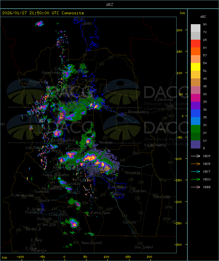Click the 'Sosneado' map label

click(x=42, y=192)
